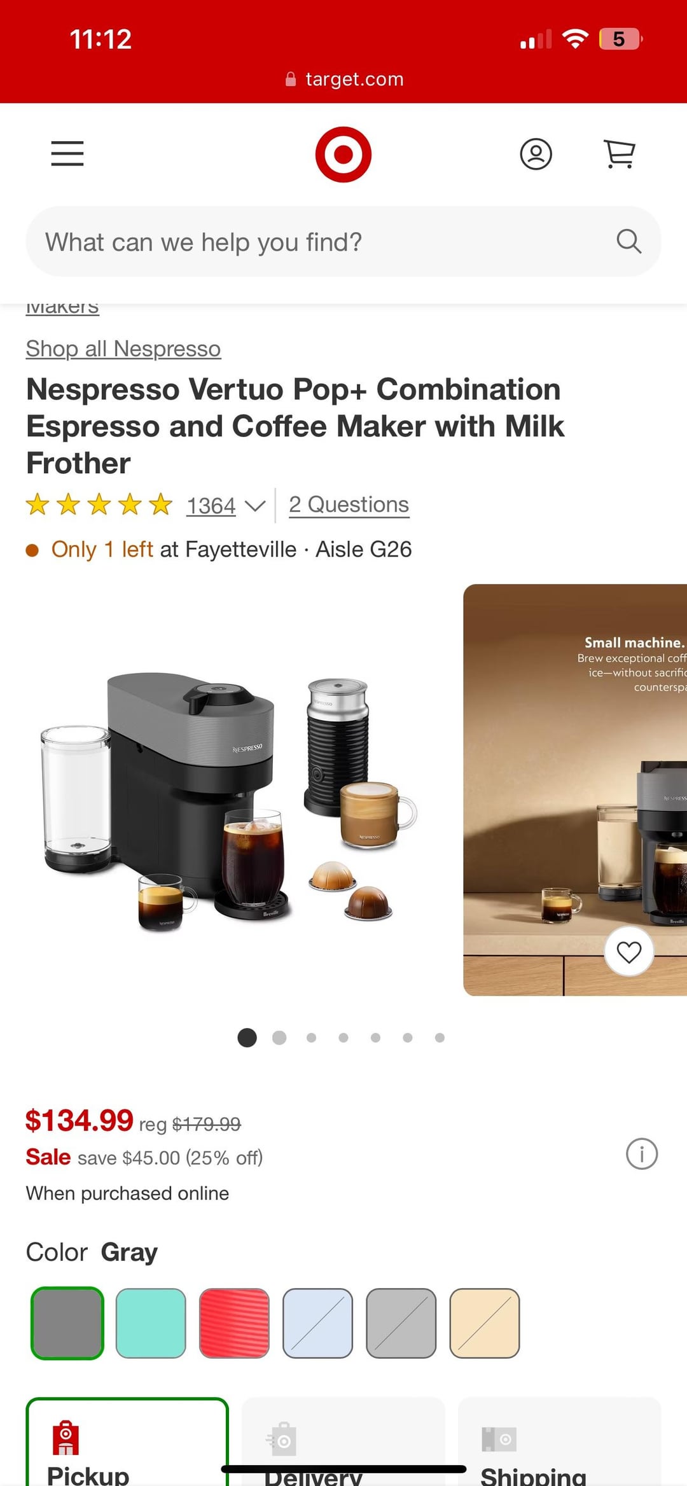Viewport: 687px width, 1486px height.
Task: Choose the red striped color swatch
Action: coord(234,1323)
